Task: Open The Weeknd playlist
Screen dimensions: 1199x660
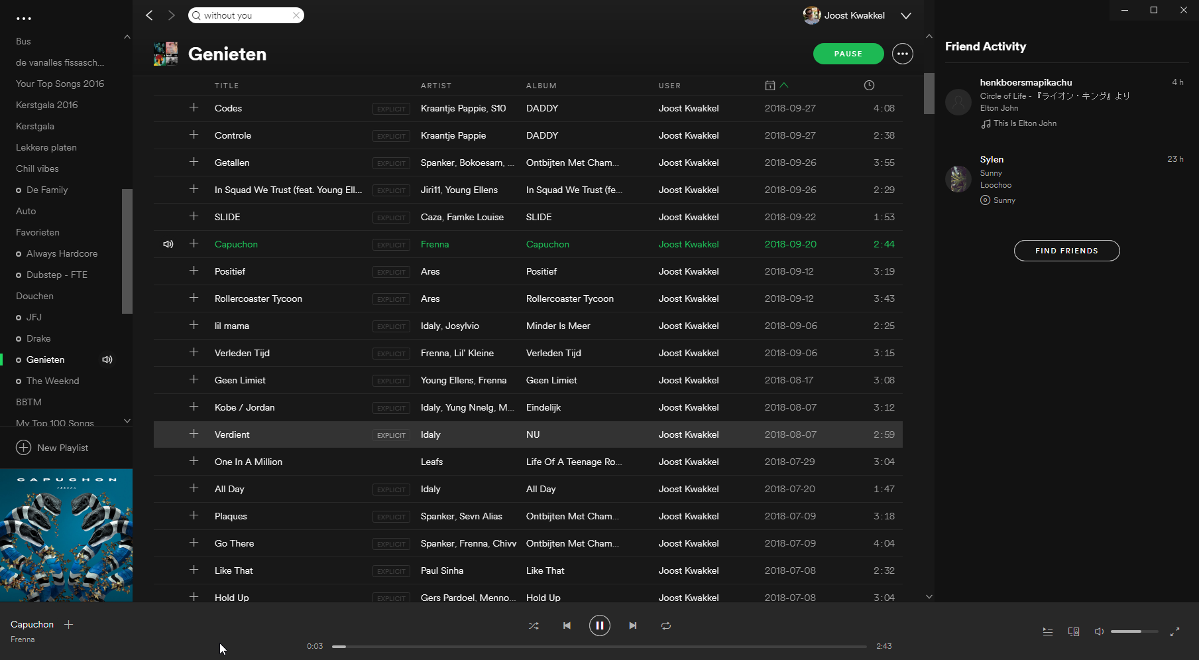Action: [52, 381]
